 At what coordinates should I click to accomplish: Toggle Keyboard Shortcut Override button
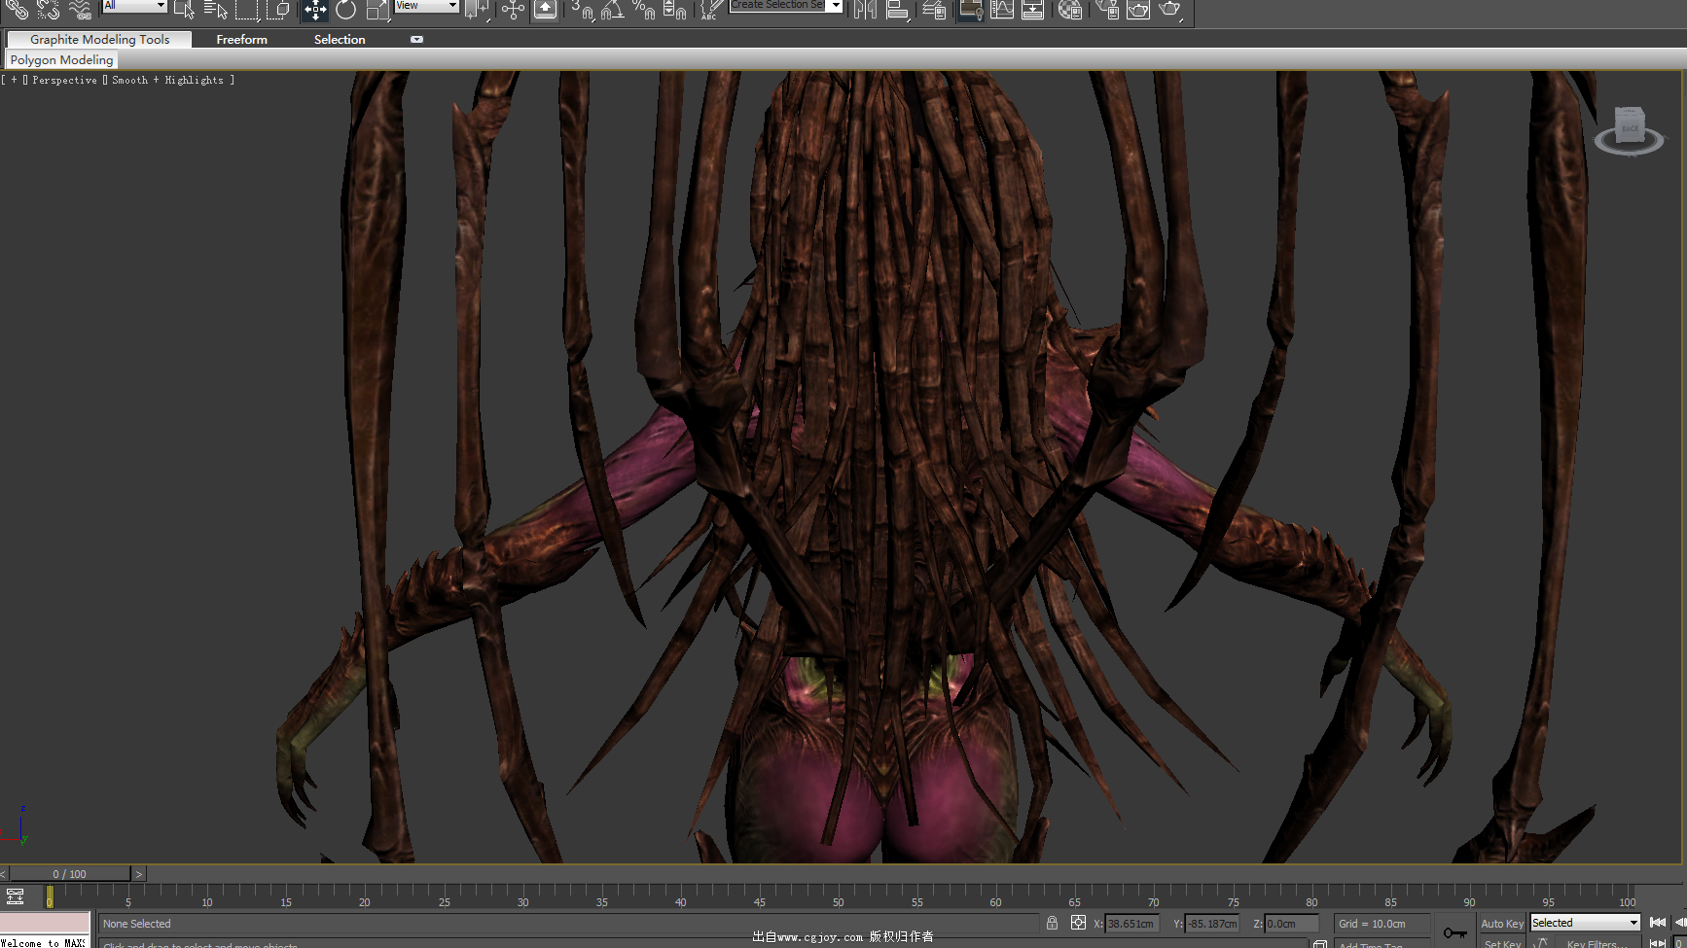545,10
